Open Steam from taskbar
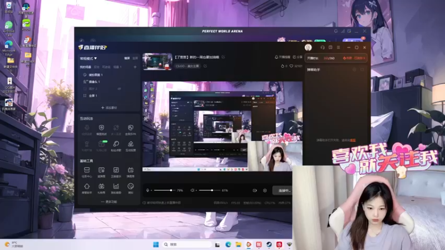The height and width of the screenshot is (250, 445). (x=269, y=244)
